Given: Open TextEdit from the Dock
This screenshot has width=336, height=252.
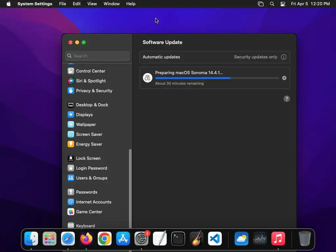Looking at the screenshot, I should click(160, 239).
